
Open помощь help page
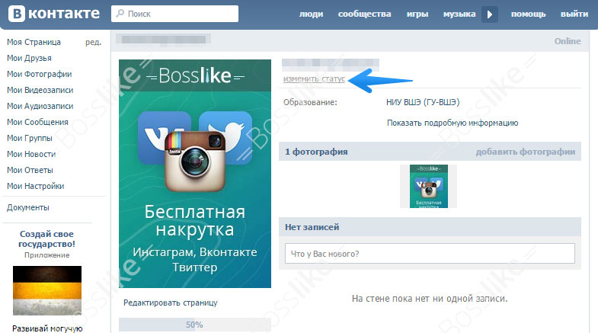[x=528, y=14]
